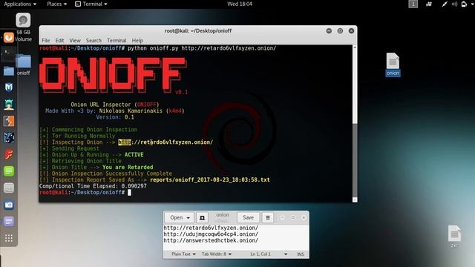Open Firefox from the dock
Viewport: 475px width, 267px height.
click(x=9, y=38)
